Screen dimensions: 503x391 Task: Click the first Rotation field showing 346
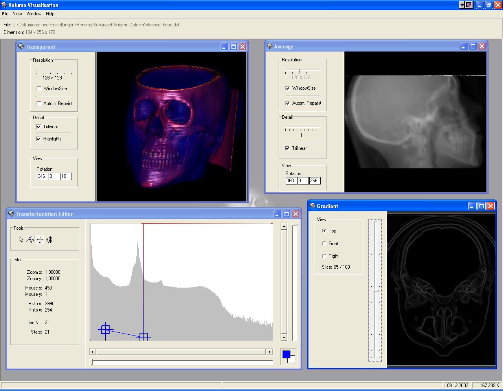[x=42, y=176]
